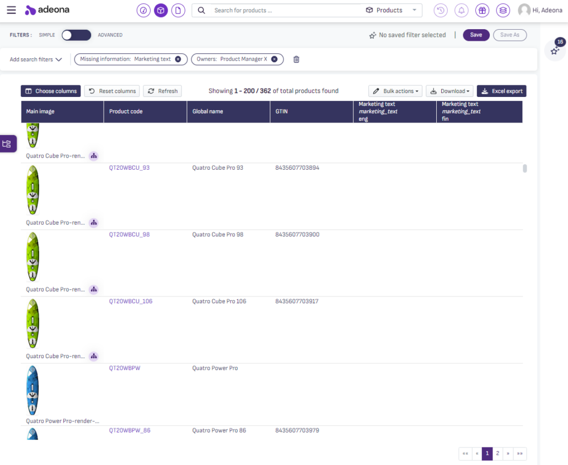The image size is (568, 465).
Task: Click Save As button
Action: (510, 35)
